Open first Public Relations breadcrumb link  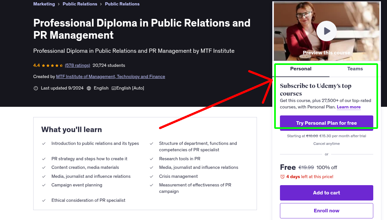(80, 4)
